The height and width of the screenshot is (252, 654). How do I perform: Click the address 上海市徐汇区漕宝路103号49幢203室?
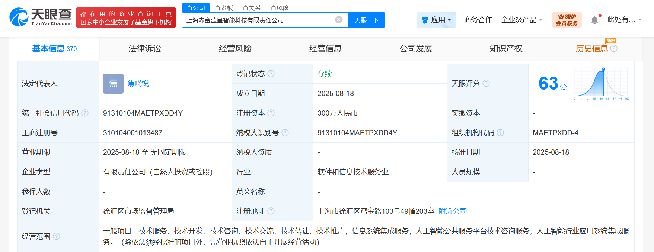pos(376,211)
